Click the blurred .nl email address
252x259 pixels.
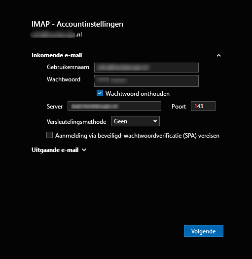pyautogui.click(x=56, y=35)
